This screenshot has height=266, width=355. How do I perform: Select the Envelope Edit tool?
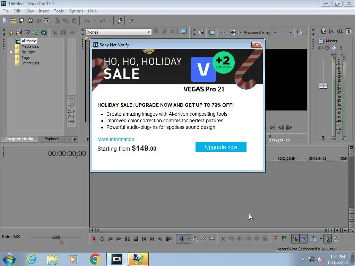coord(196,239)
